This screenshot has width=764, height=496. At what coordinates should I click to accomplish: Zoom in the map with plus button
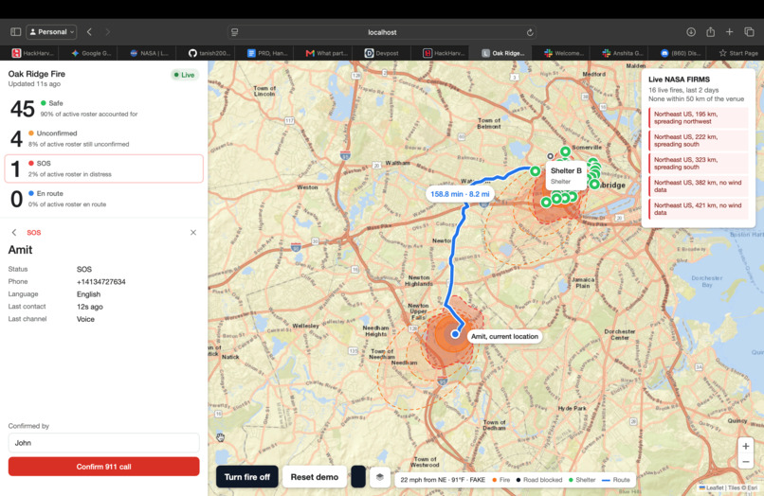[x=745, y=447]
